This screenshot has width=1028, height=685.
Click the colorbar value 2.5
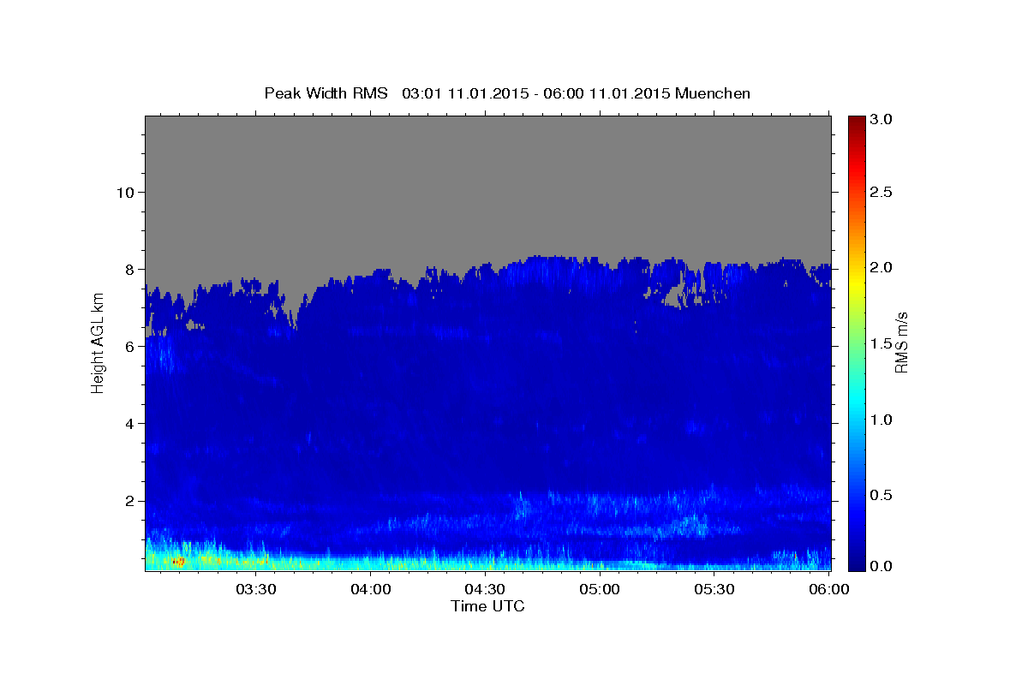[x=882, y=192]
